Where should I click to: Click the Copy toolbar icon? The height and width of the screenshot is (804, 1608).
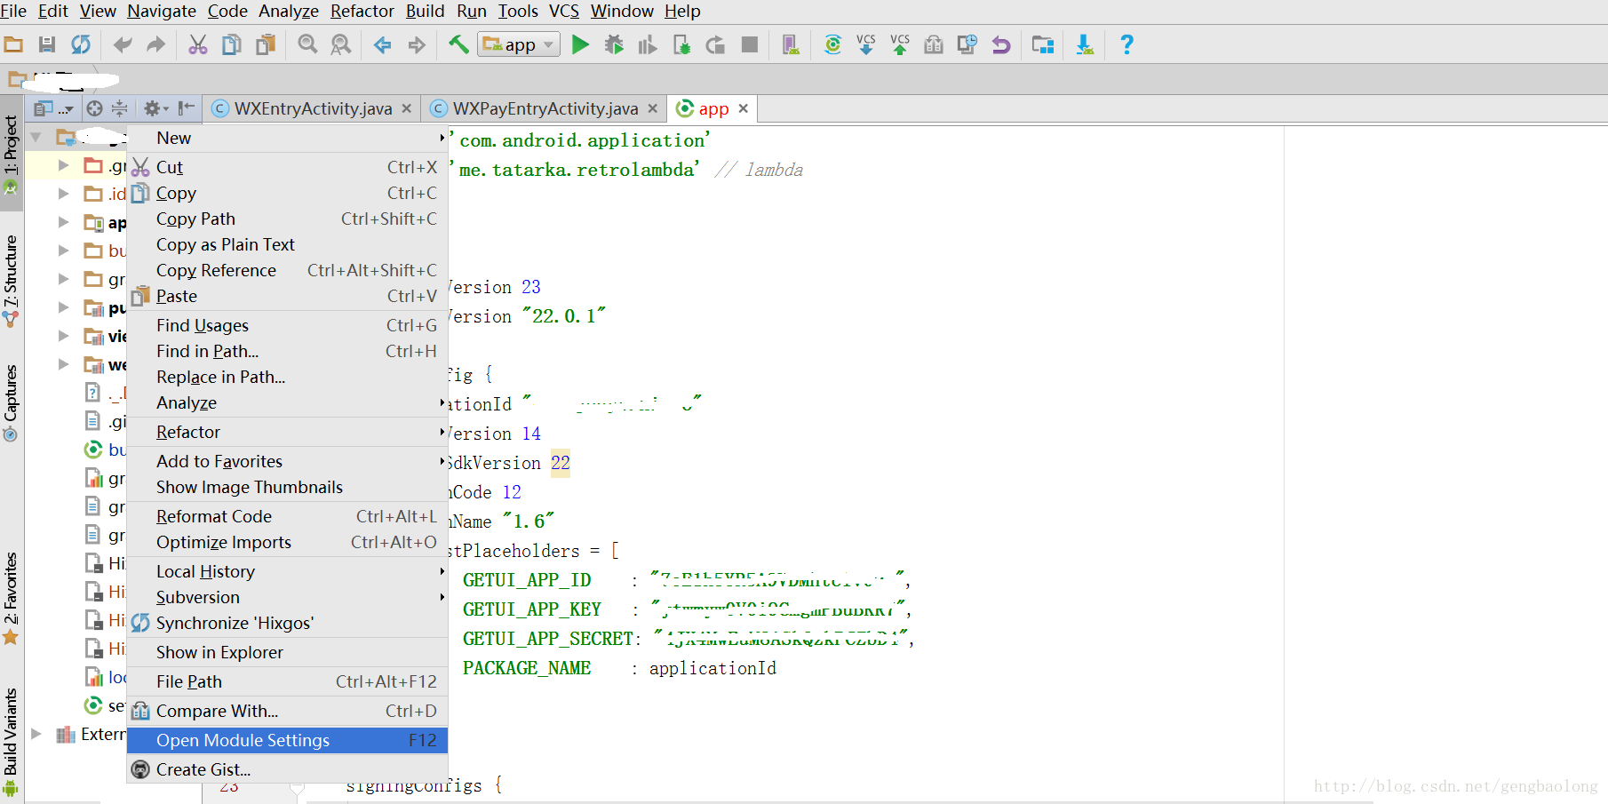pos(231,44)
